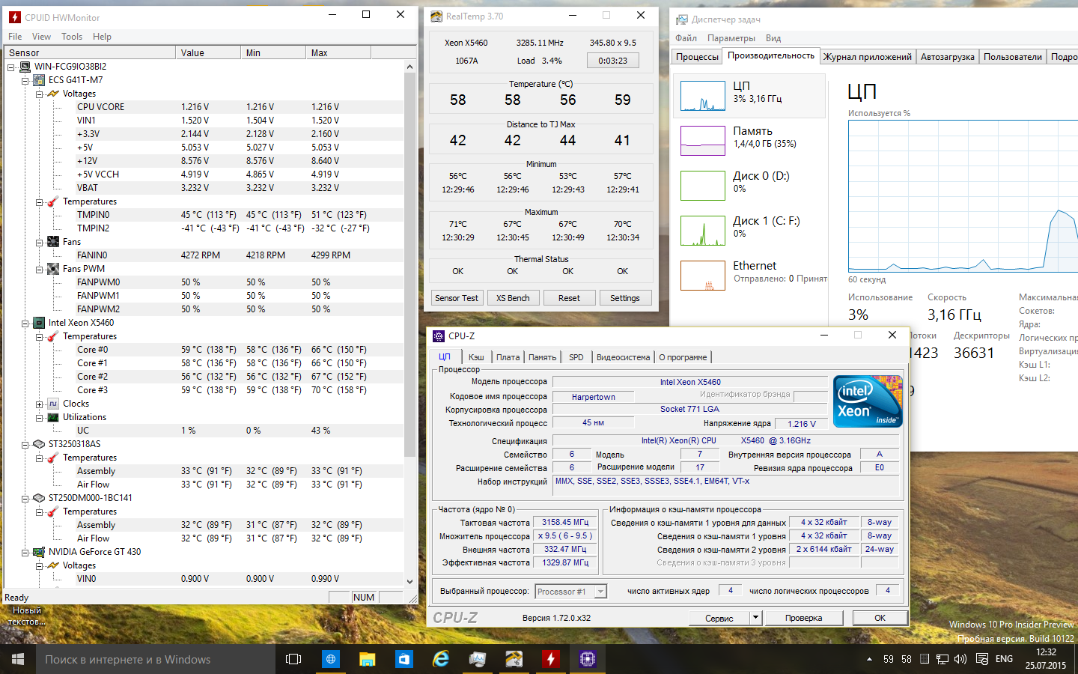This screenshot has height=674, width=1078.
Task: Open the HWMonitor File menu
Action: click(x=15, y=37)
